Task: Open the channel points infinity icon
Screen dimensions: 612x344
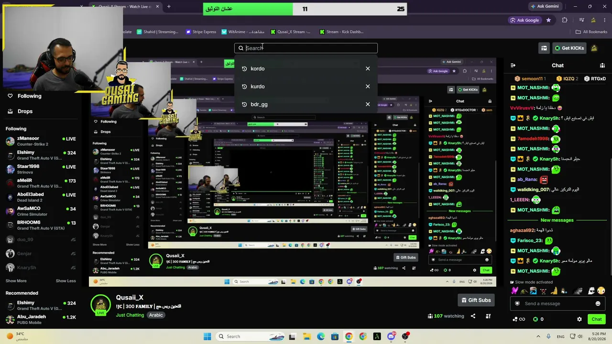Action: 519,319
